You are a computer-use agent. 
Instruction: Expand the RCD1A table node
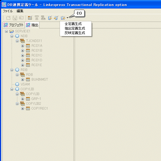tap(23, 46)
